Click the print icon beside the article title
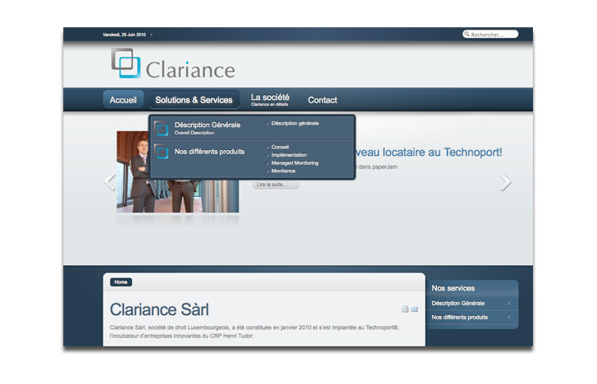Image resolution: width=597 pixels, height=384 pixels. (x=405, y=309)
